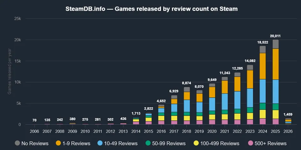Click the 12,285 total label above 2022
Image resolution: width=301 pixels, height=150 pixels.
(x=238, y=69)
